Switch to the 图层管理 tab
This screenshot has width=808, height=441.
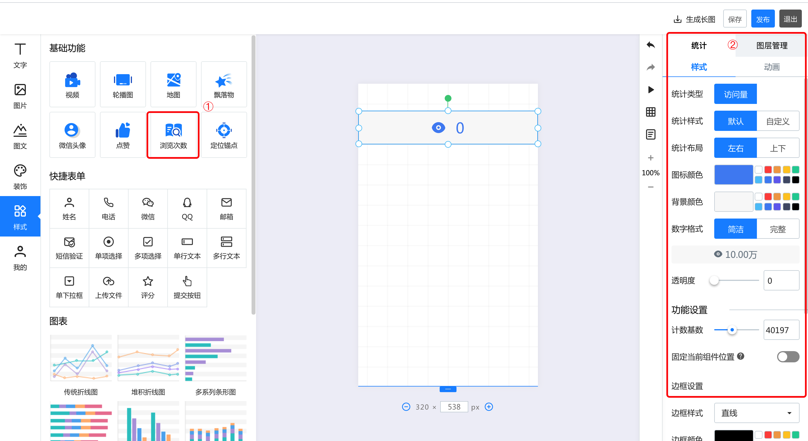(x=772, y=46)
